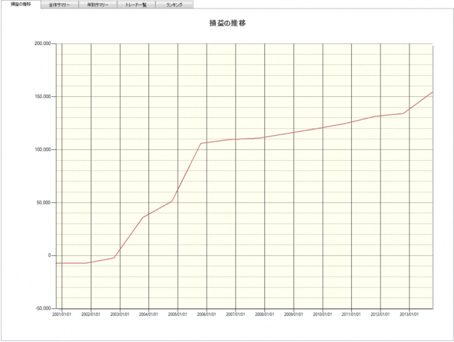Screen dimensions: 454x342
Task: Click the 2006/01/01 x-axis date label
Action: pos(207,314)
